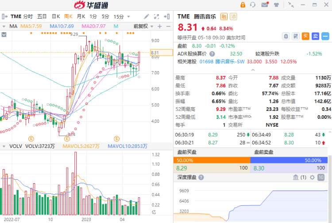The height and width of the screenshot is (223, 332).
Task: Open help icon next to ADR股换算价
Action: [212, 54]
